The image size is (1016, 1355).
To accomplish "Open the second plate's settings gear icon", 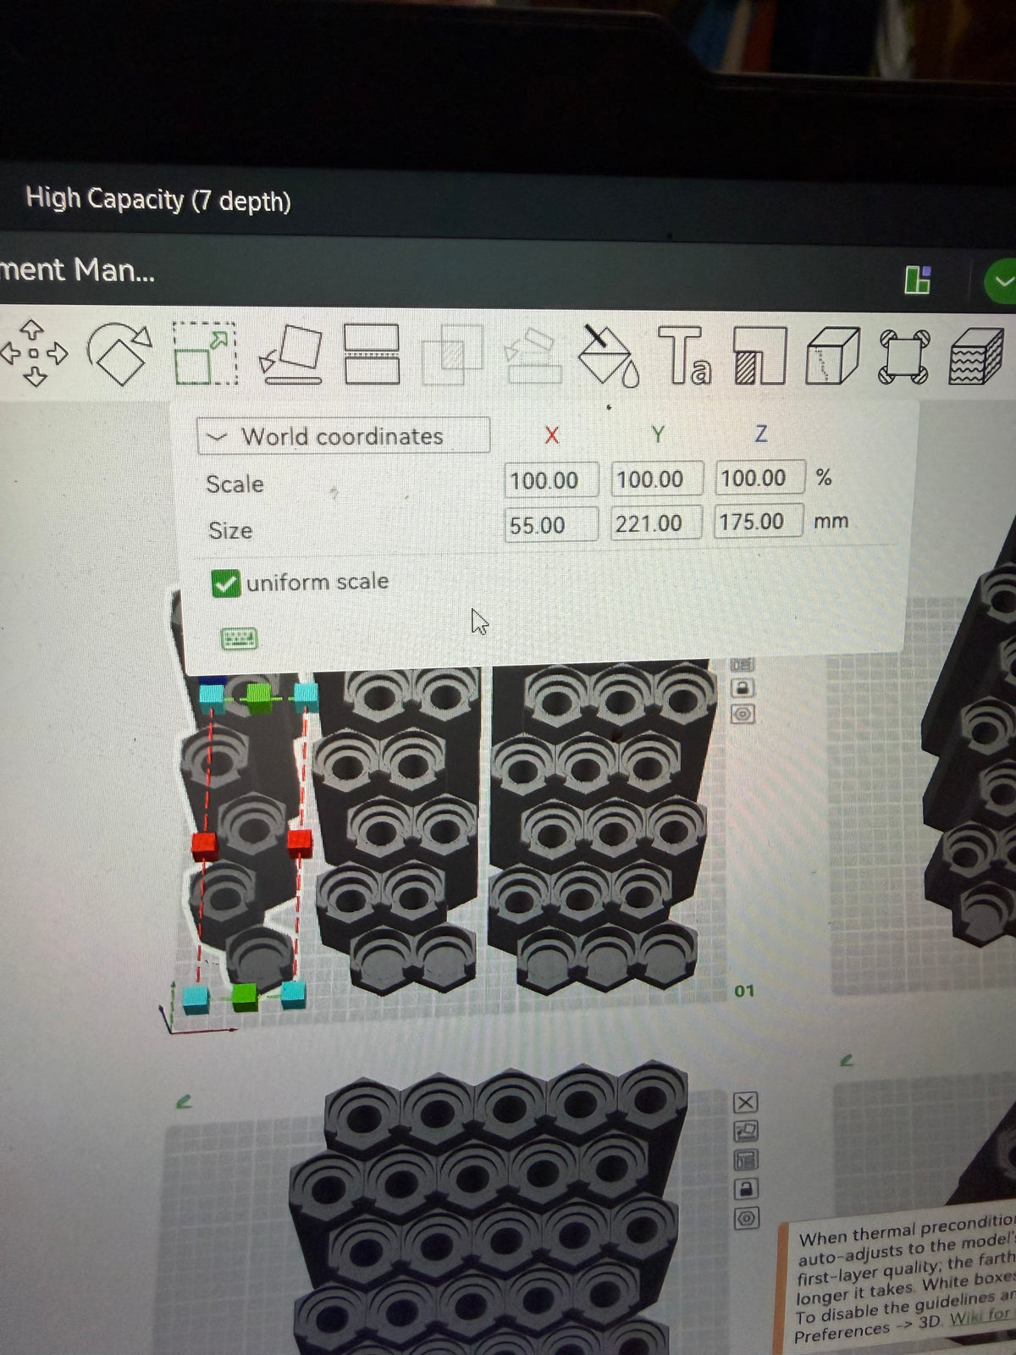I will 747,1219.
